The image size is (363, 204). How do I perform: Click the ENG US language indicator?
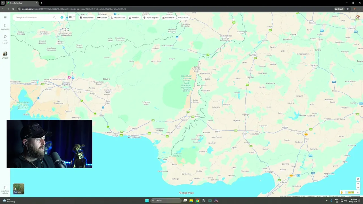pyautogui.click(x=337, y=201)
